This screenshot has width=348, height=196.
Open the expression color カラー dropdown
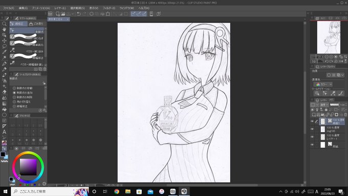pyautogui.click(x=323, y=84)
